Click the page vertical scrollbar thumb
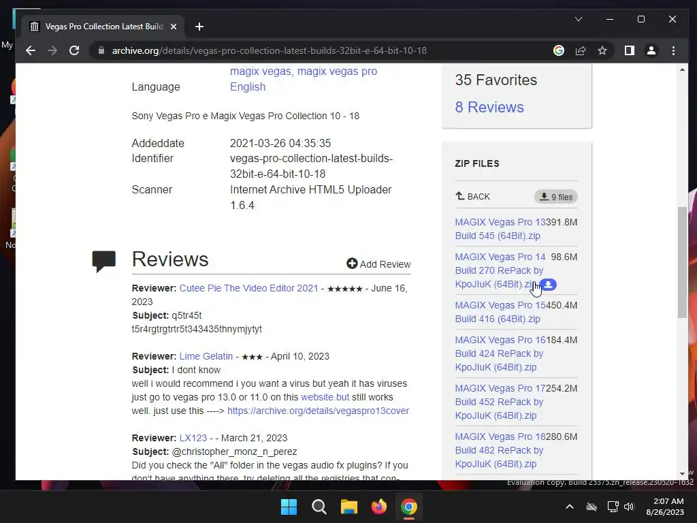Viewport: 697px width, 523px height. coord(682,262)
